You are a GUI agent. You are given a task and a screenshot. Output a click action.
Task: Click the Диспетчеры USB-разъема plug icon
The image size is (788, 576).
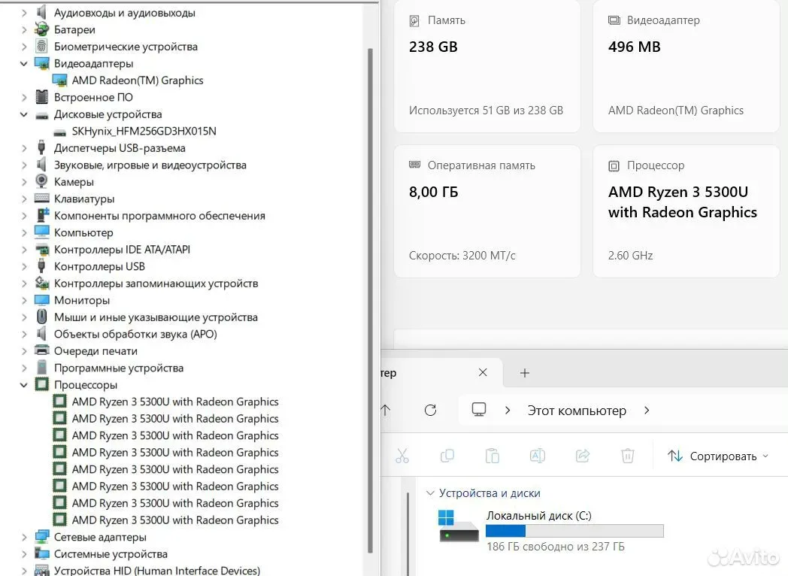[41, 148]
